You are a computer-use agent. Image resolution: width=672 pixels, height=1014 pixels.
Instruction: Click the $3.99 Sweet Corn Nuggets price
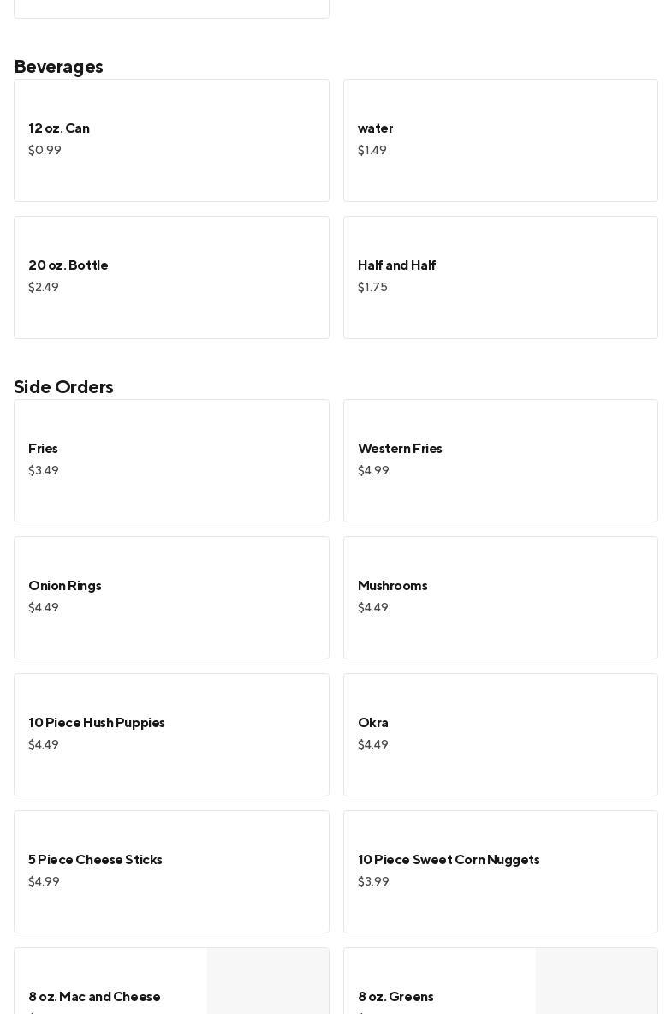tap(373, 882)
